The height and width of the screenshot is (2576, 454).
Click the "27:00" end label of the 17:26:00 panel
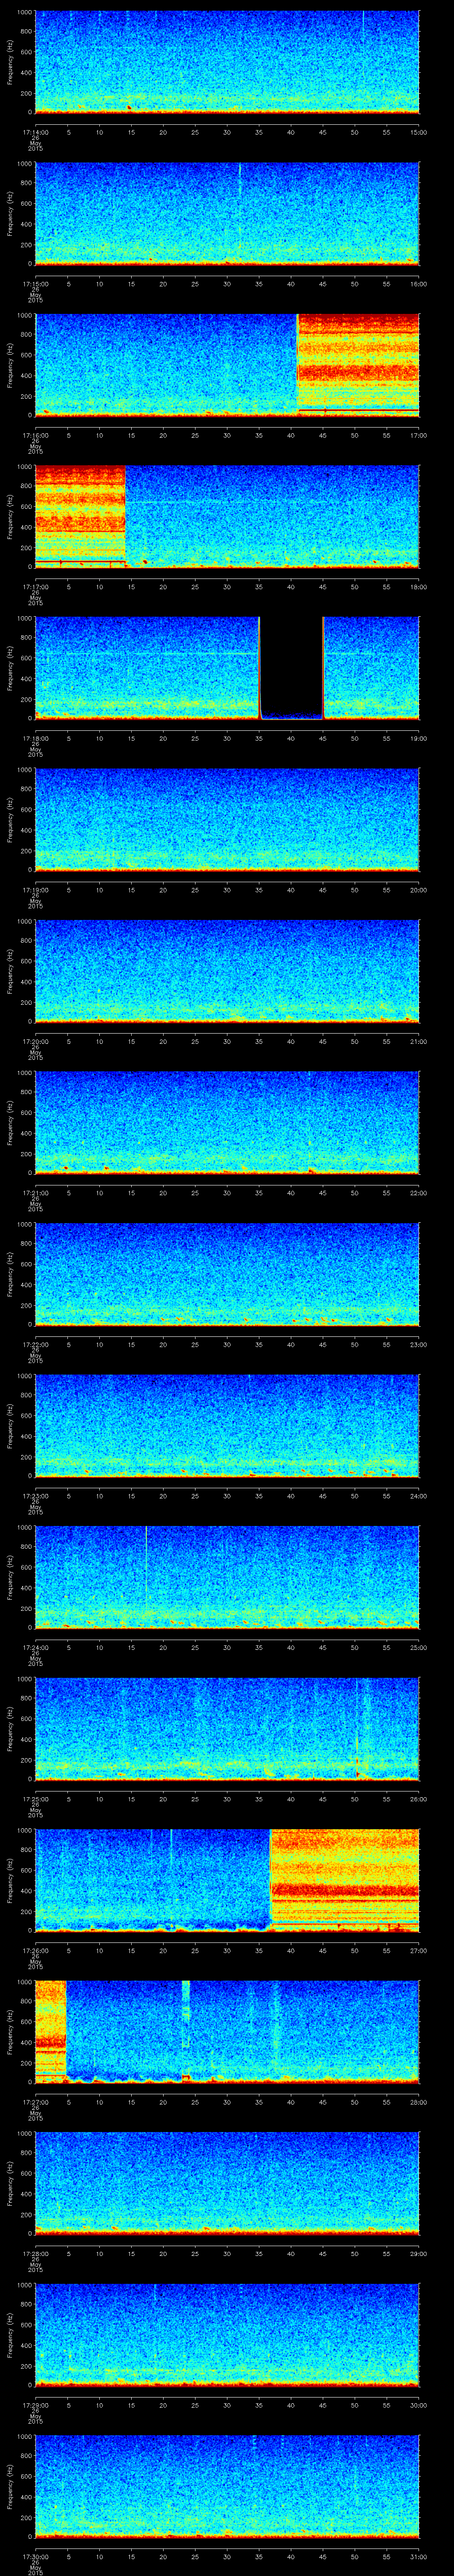(418, 1950)
